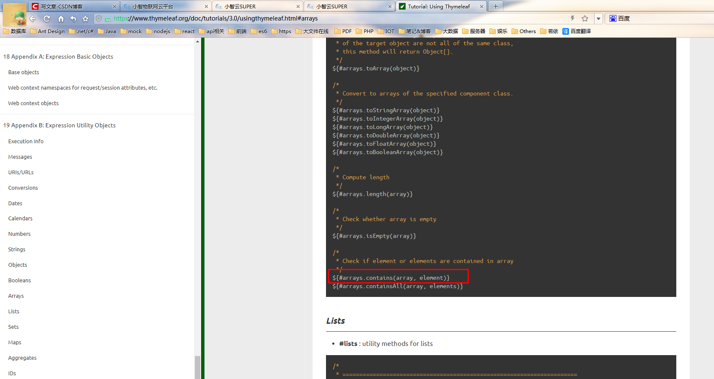Open 大数据 bookmark folder
The height and width of the screenshot is (379, 714).
click(x=447, y=31)
